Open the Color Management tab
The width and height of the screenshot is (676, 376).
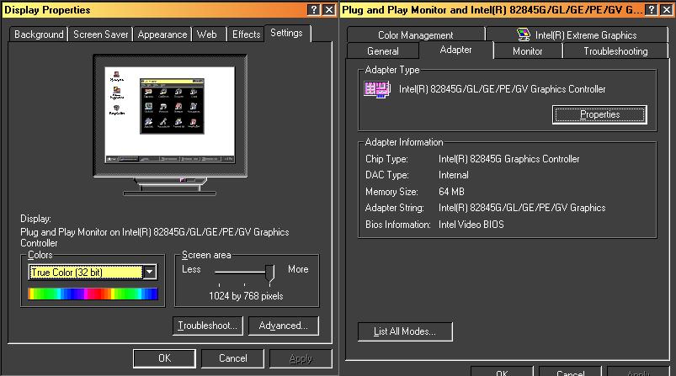click(416, 34)
